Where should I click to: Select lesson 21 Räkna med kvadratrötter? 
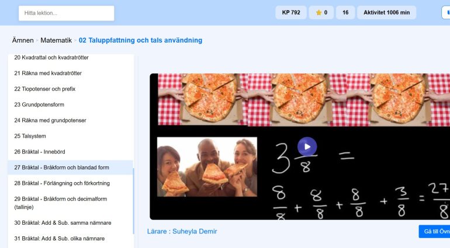[48, 74]
